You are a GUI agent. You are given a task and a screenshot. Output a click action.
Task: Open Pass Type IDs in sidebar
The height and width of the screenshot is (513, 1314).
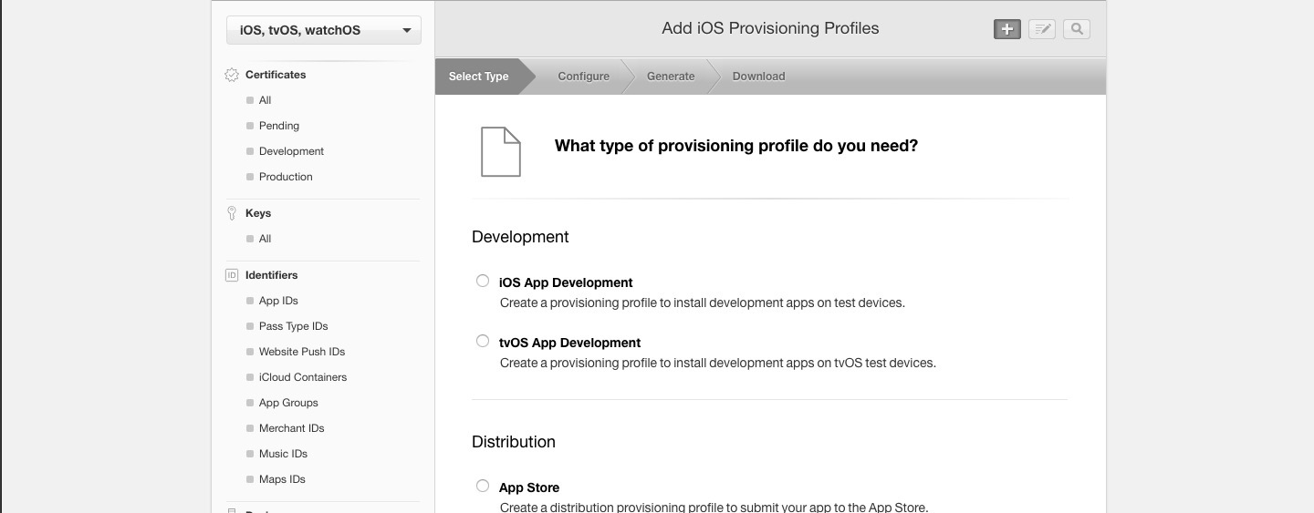point(293,326)
